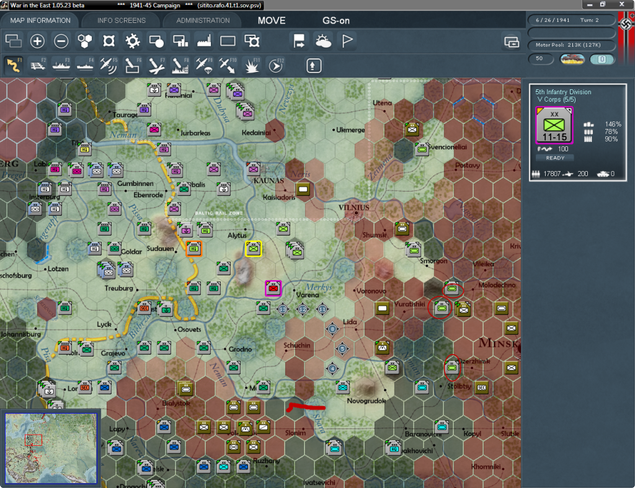Zoom in with the plus icon
Image resolution: width=635 pixels, height=488 pixels.
point(37,41)
